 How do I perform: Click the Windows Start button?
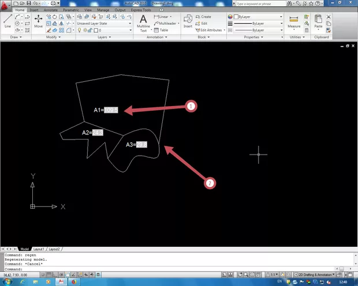click(8, 282)
